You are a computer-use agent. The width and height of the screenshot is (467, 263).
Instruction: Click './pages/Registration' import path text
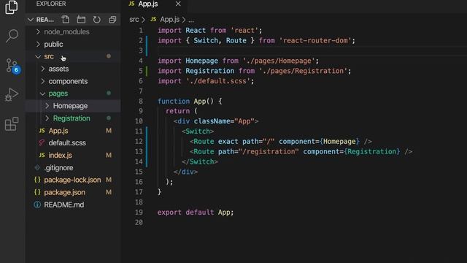click(x=304, y=71)
